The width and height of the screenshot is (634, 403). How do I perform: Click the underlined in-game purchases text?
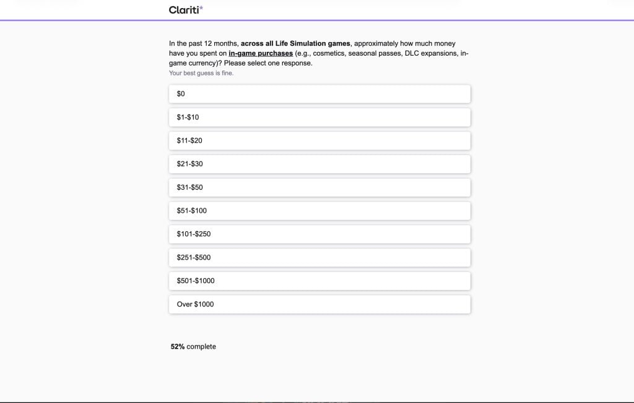pos(261,53)
